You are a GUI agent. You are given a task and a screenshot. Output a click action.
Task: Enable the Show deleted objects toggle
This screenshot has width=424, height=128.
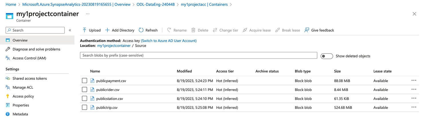327,56
